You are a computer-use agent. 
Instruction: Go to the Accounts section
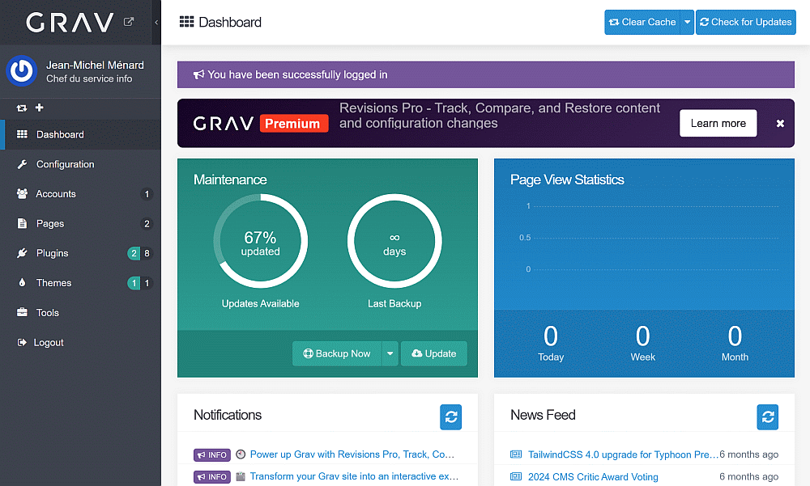tap(56, 194)
